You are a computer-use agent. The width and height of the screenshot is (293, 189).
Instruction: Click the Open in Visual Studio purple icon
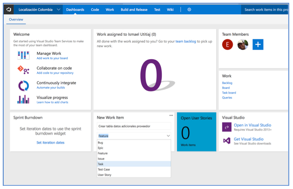point(227,127)
